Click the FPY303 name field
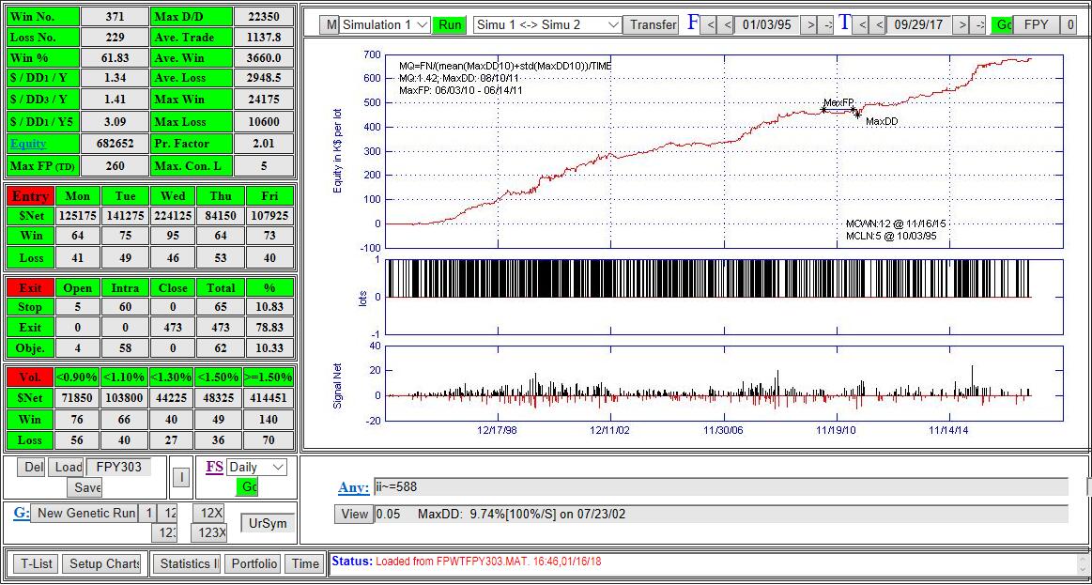 [x=118, y=468]
